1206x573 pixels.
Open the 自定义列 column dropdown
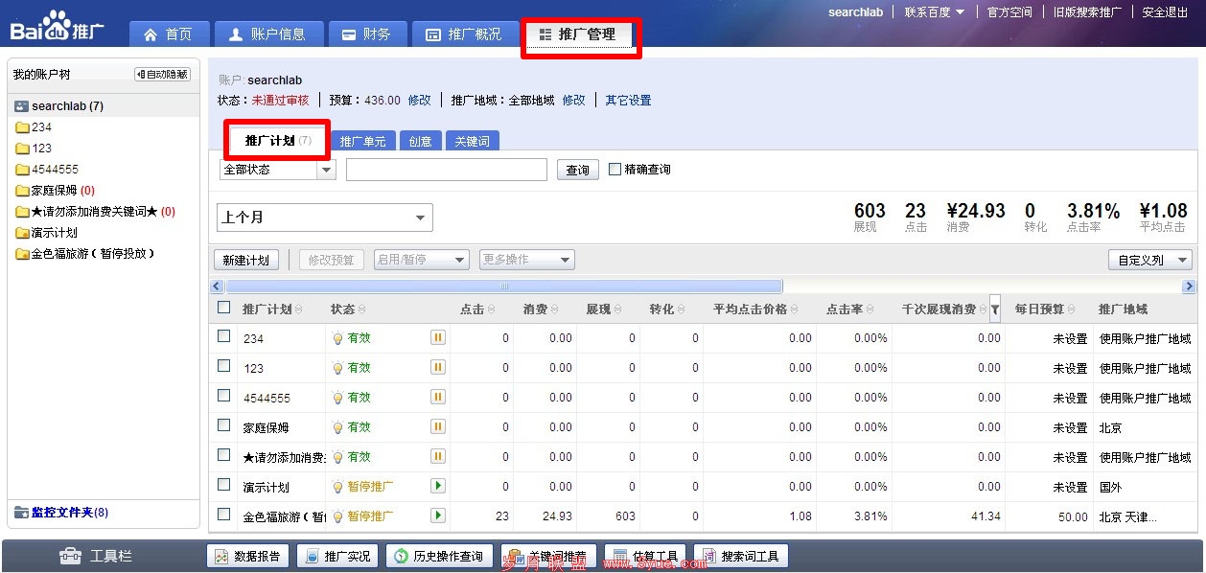[1150, 260]
